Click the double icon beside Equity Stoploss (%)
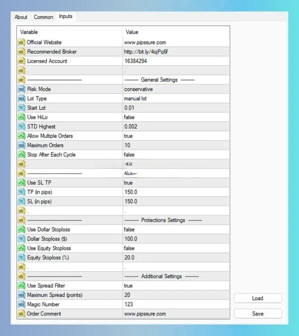The image size is (299, 336). coord(21,258)
